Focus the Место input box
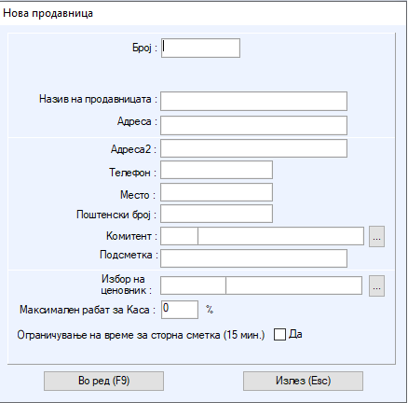This screenshot has height=403, width=408. (216, 192)
